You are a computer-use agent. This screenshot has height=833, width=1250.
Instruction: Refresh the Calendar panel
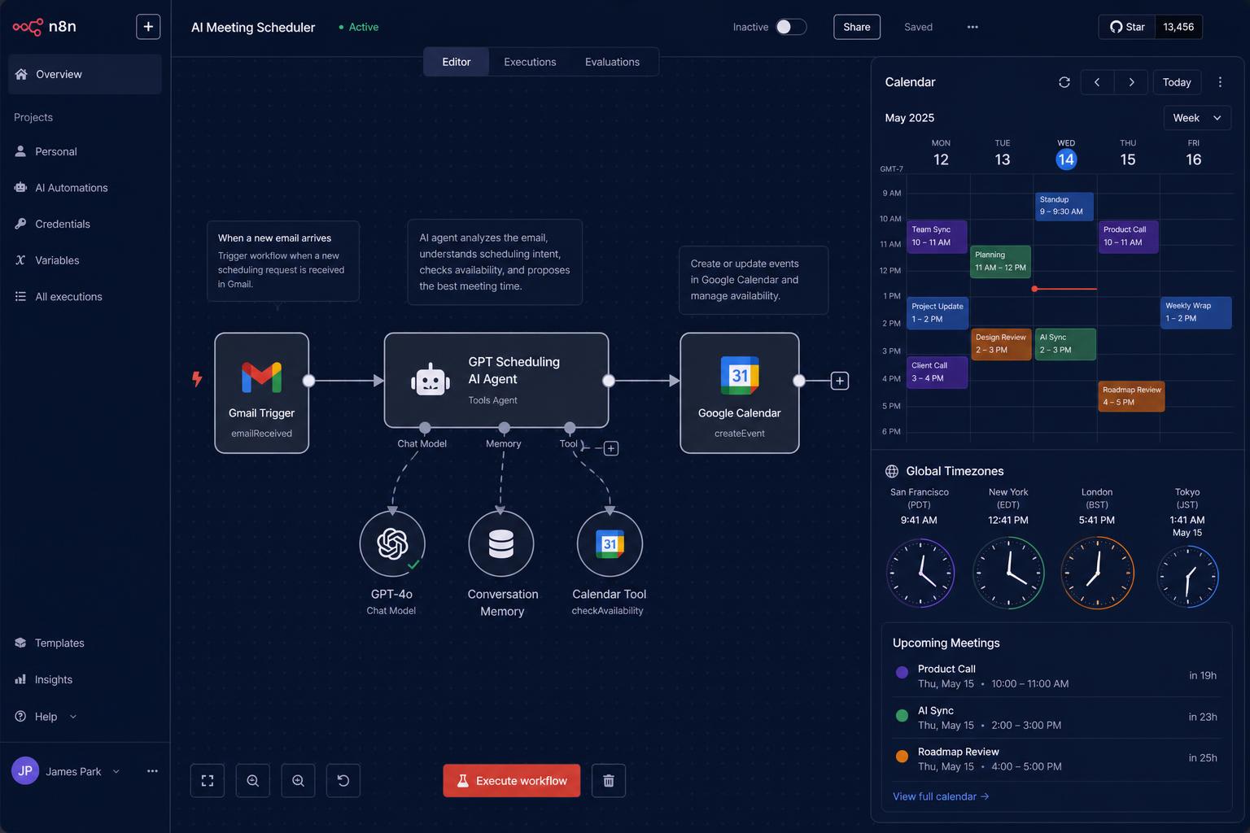click(x=1064, y=82)
